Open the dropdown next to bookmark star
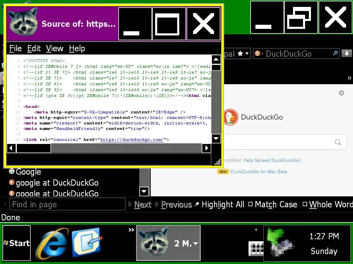The image size is (353, 264). 247,53
